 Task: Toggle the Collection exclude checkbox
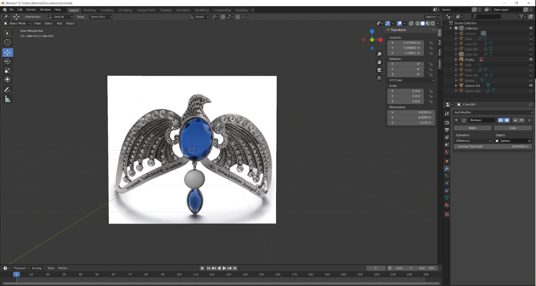pyautogui.click(x=456, y=29)
